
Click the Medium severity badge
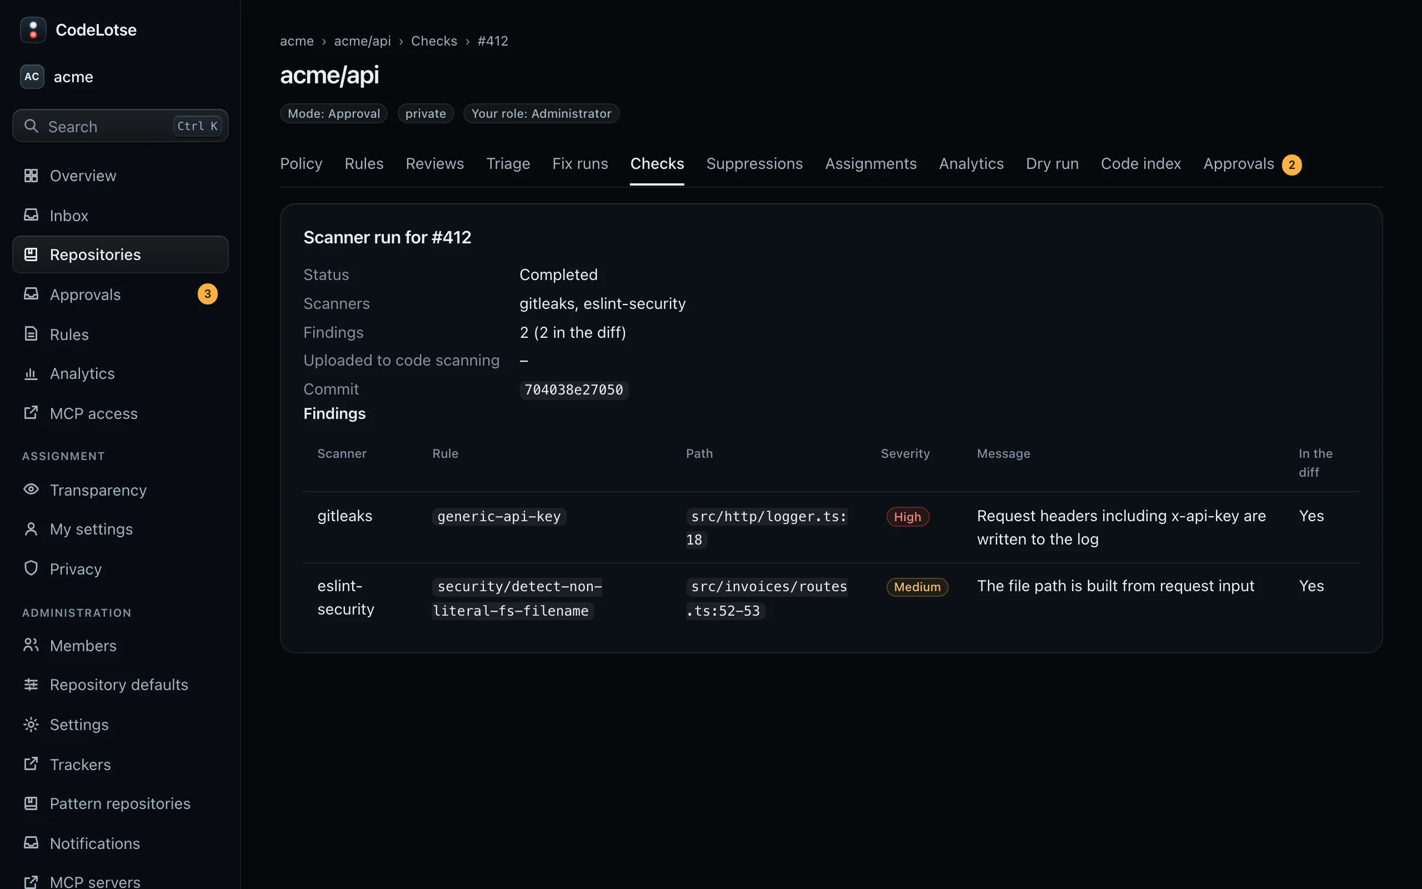pyautogui.click(x=917, y=587)
